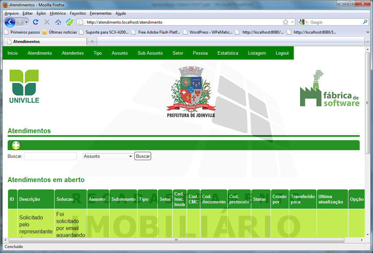
Task: Open a new tab with plus button
Action: coord(92,41)
